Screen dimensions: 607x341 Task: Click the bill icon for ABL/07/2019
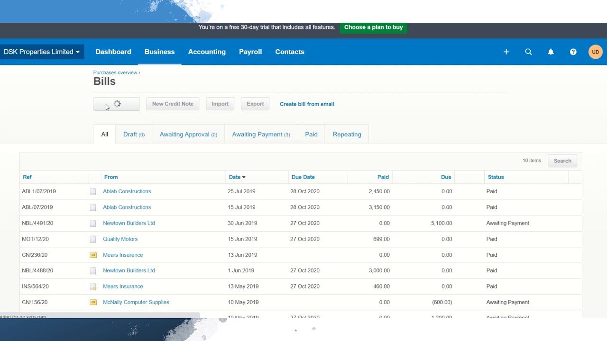93,207
